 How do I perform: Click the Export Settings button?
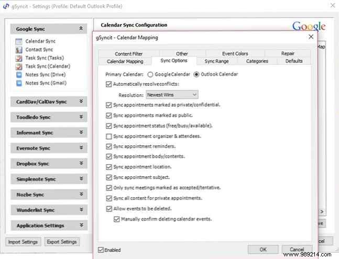coord(62,242)
